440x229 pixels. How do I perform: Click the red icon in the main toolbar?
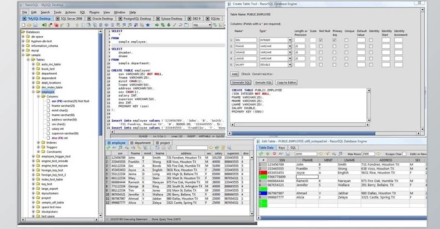coord(57,25)
